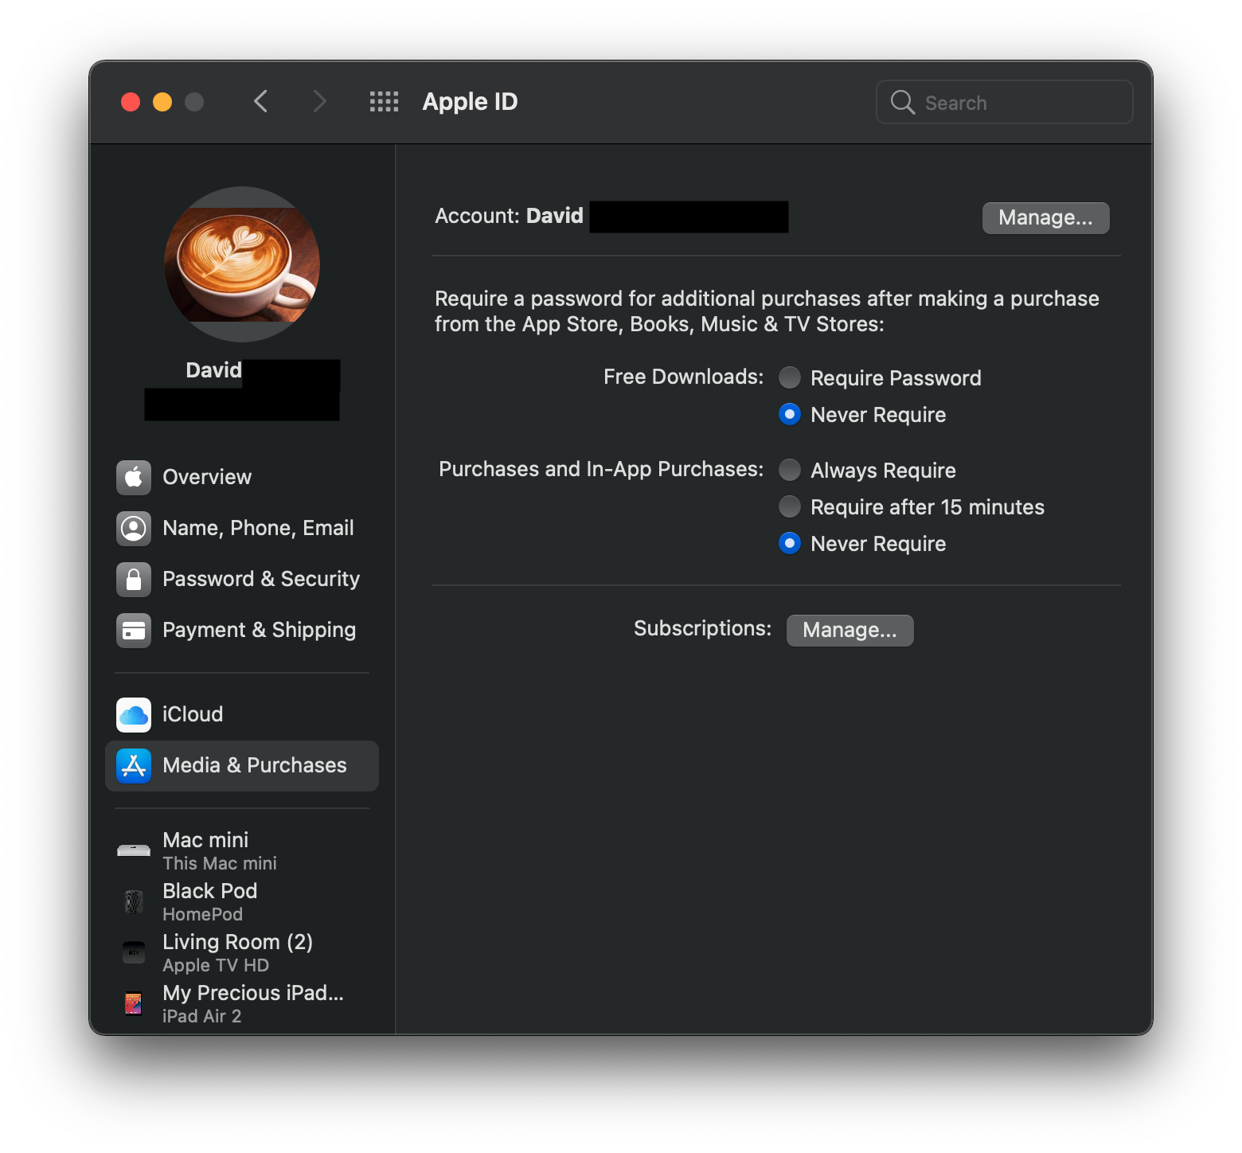
Task: Click the iCloud cloud icon
Action: click(x=134, y=714)
